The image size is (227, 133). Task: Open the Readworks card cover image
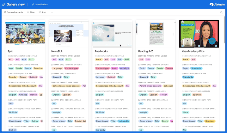click(x=112, y=34)
